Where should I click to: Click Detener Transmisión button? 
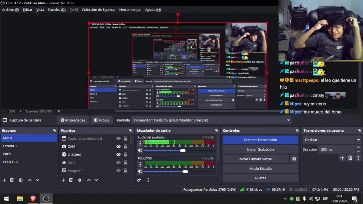[x=260, y=140]
